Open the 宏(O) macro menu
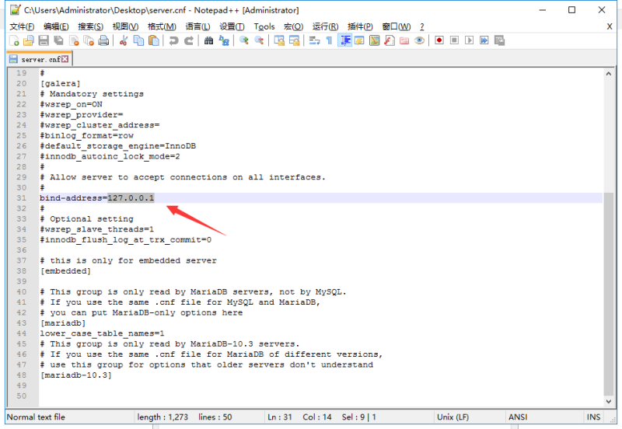Screen dimensions: 622x429 point(294,26)
